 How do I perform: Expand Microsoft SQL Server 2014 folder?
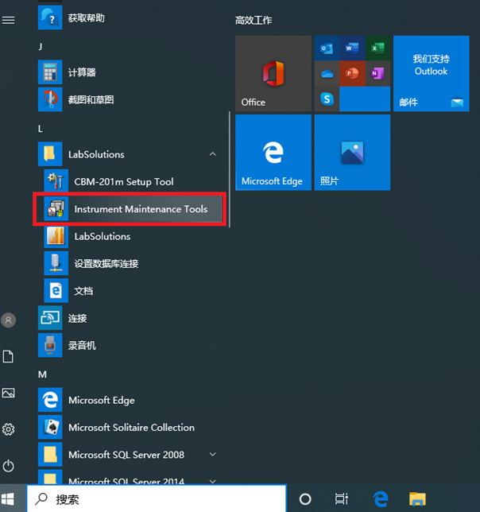(212, 480)
